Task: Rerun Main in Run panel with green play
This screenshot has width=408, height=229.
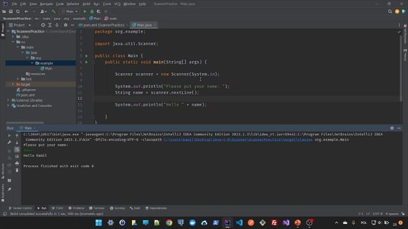Action: click(x=10, y=135)
